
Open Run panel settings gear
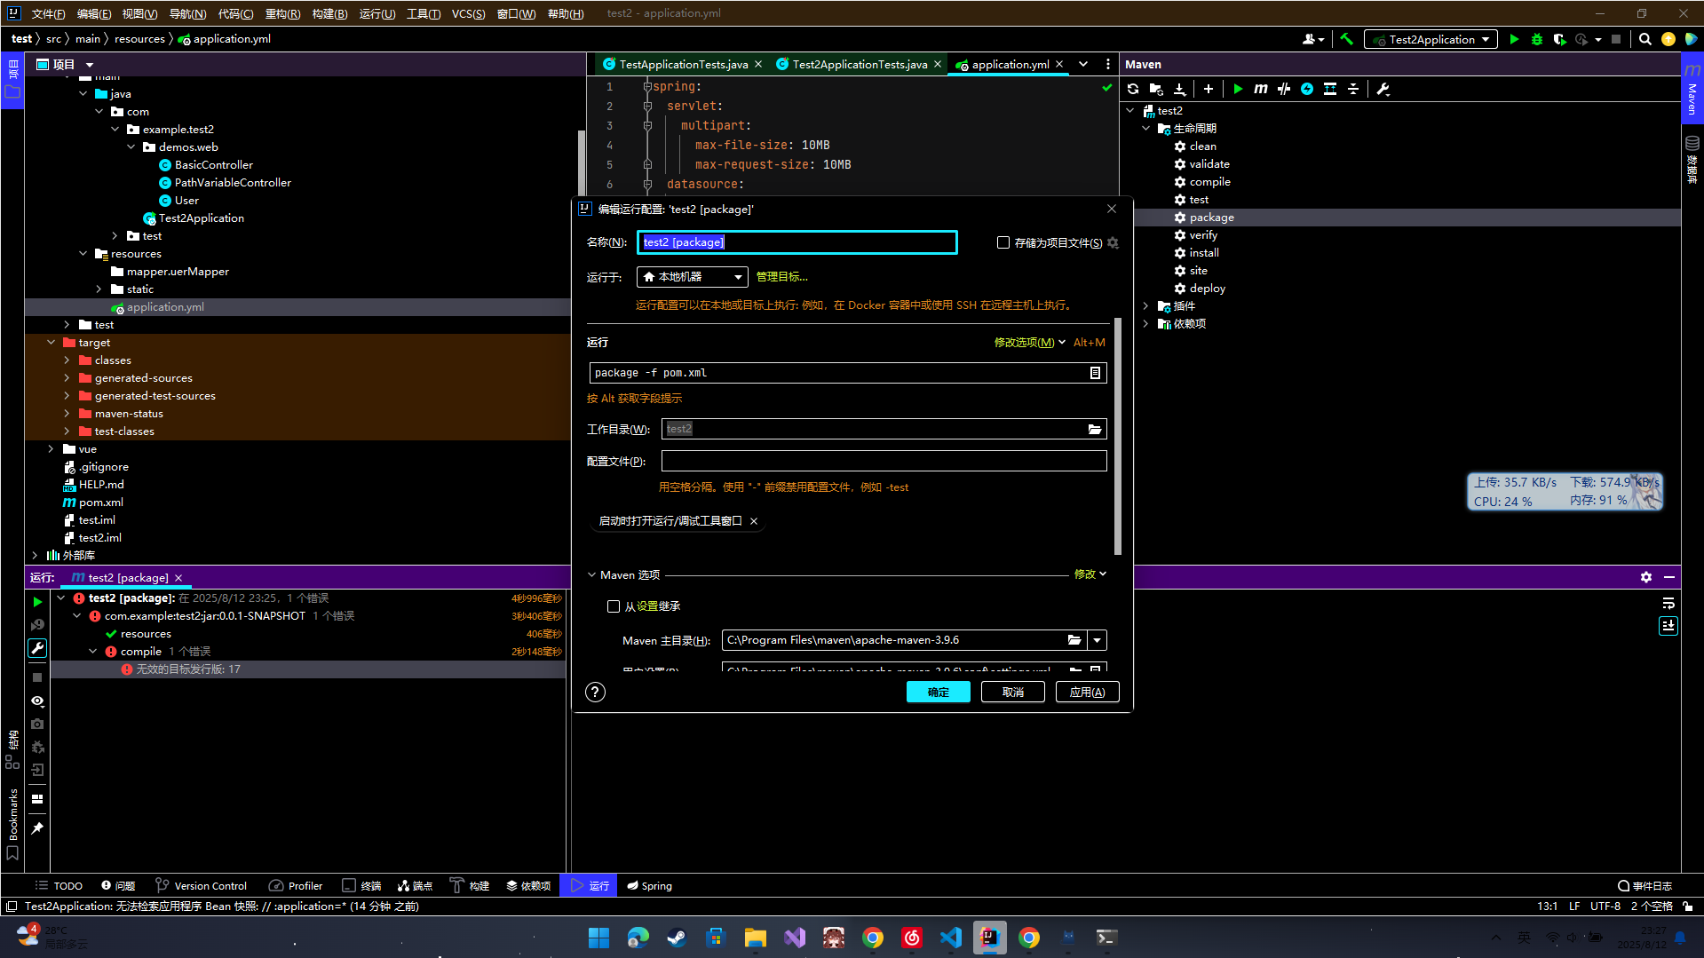(x=1646, y=577)
